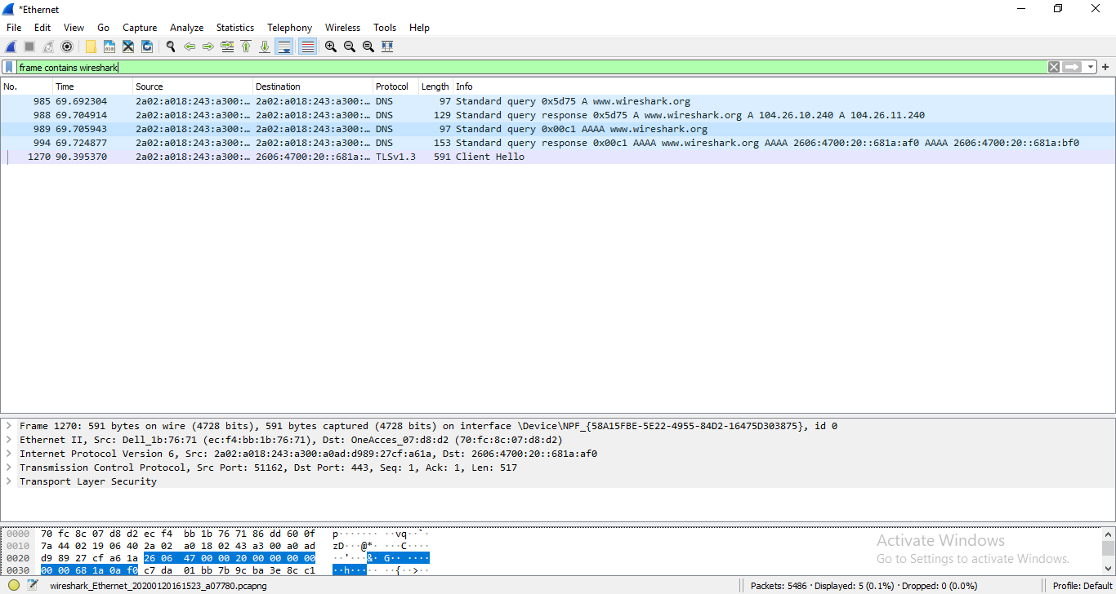
Task: Expand Frame 1270 details
Action: (x=9, y=426)
